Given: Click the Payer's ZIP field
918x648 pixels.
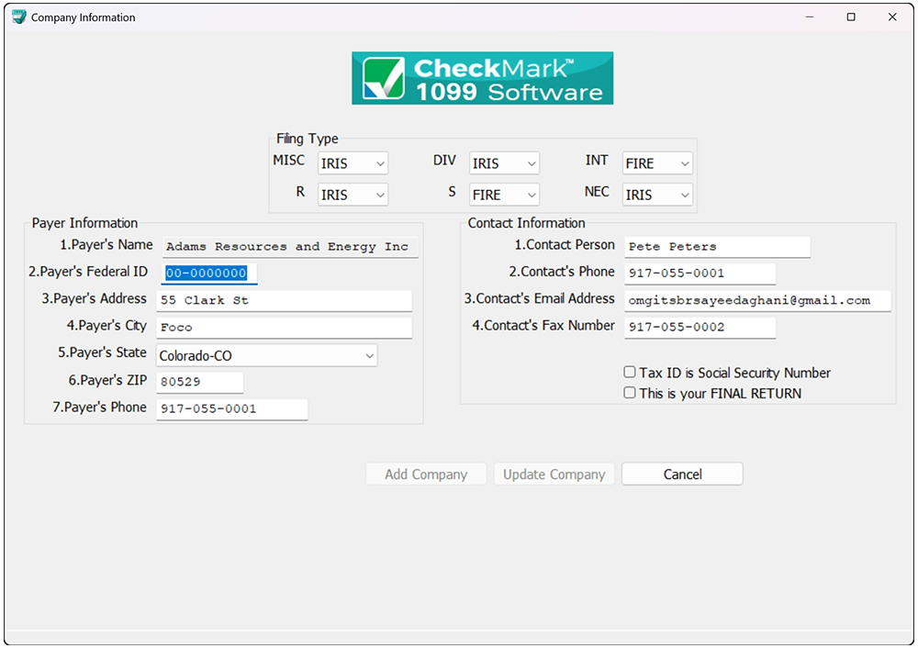Looking at the screenshot, I should (x=199, y=382).
